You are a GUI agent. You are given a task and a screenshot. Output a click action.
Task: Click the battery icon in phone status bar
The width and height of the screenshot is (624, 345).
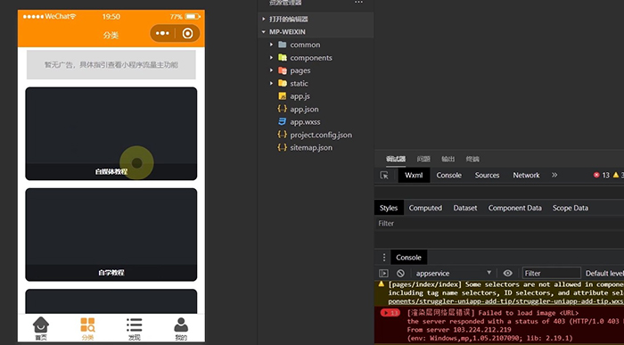(193, 17)
